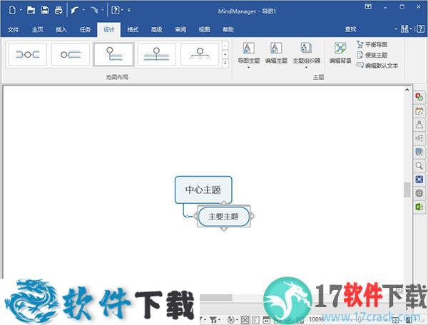Save the map with the floppy disk icon
This screenshot has height=325, width=428.
click(45, 11)
